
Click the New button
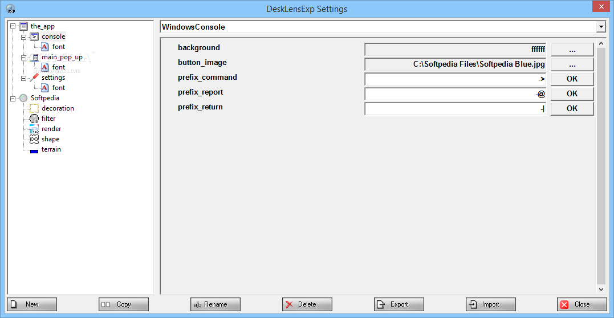click(x=32, y=304)
